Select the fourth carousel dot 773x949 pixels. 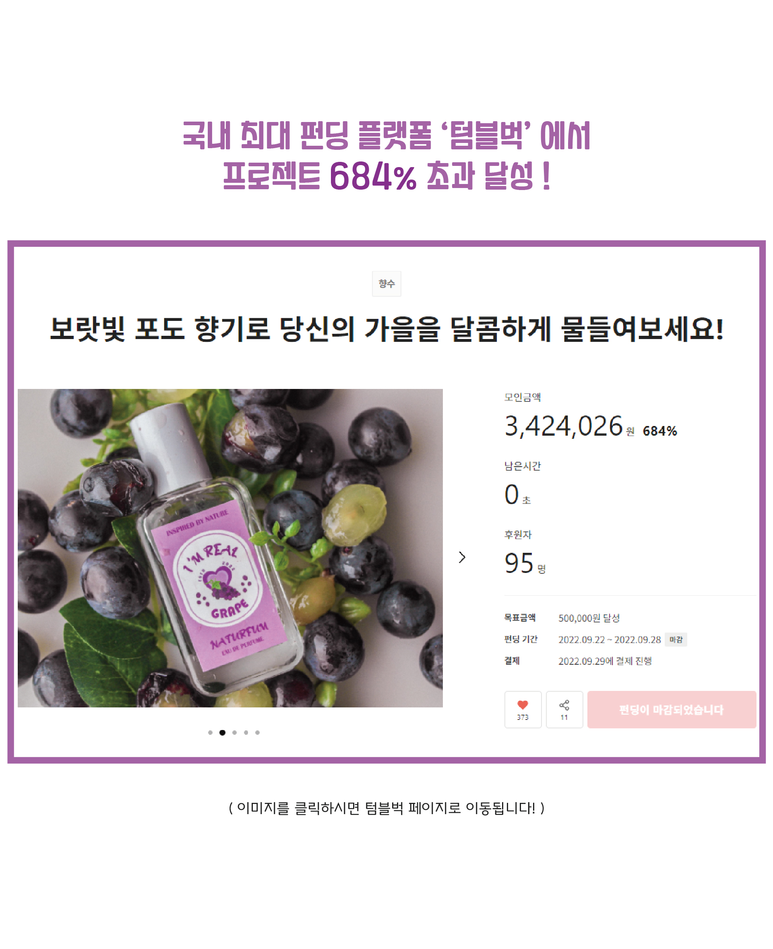[246, 732]
